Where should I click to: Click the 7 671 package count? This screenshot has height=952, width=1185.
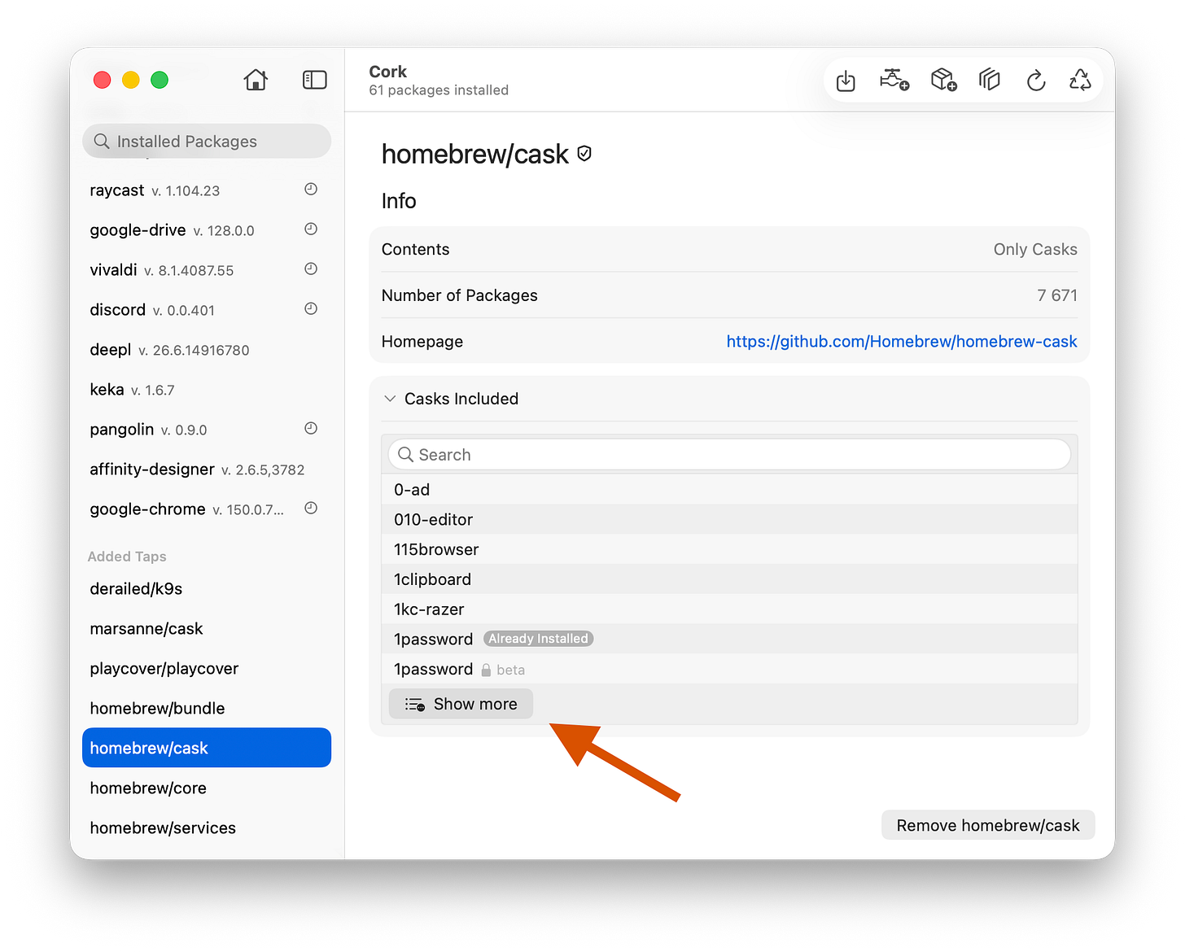[1057, 295]
